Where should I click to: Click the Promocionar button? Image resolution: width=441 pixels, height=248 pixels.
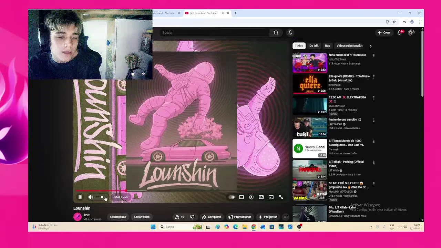coord(240,217)
